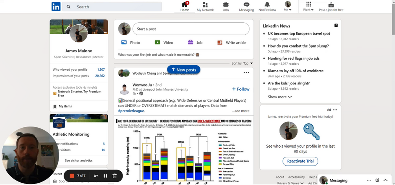Open the Ad three-dot options

tap(335, 110)
